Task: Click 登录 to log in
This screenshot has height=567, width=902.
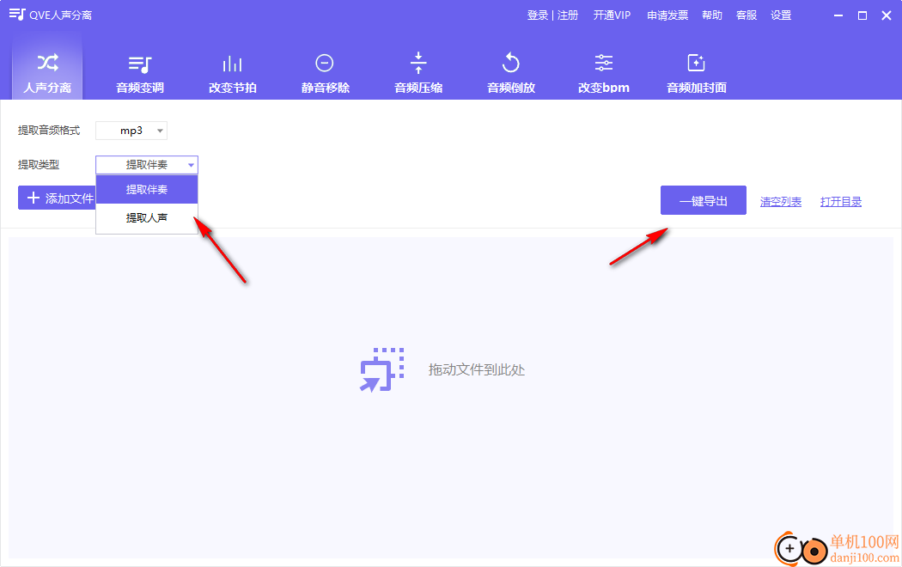Action: click(537, 15)
